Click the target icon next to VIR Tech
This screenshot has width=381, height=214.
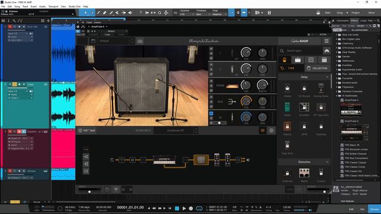271,131
